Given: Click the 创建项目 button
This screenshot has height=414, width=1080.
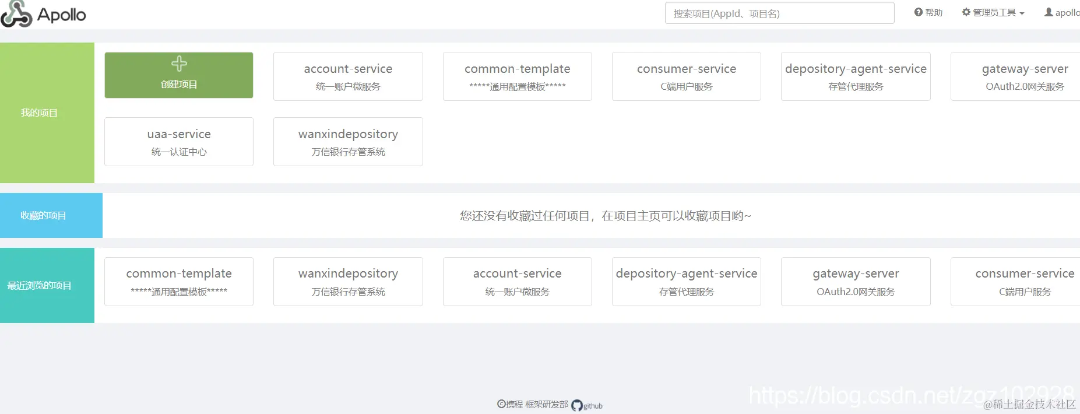Looking at the screenshot, I should (x=179, y=75).
